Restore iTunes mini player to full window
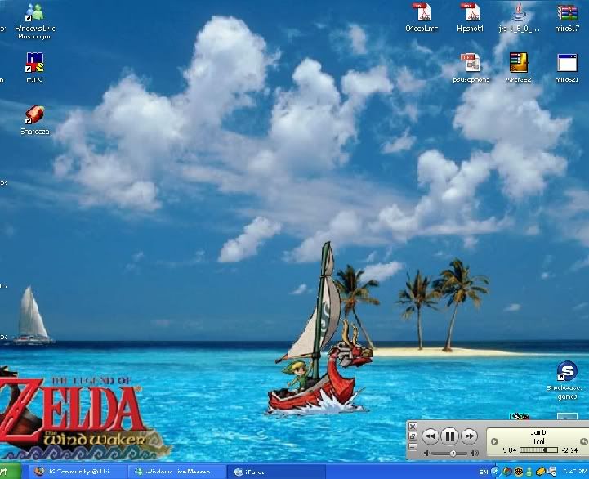Viewport: 589px width, 479px height. pos(413,436)
